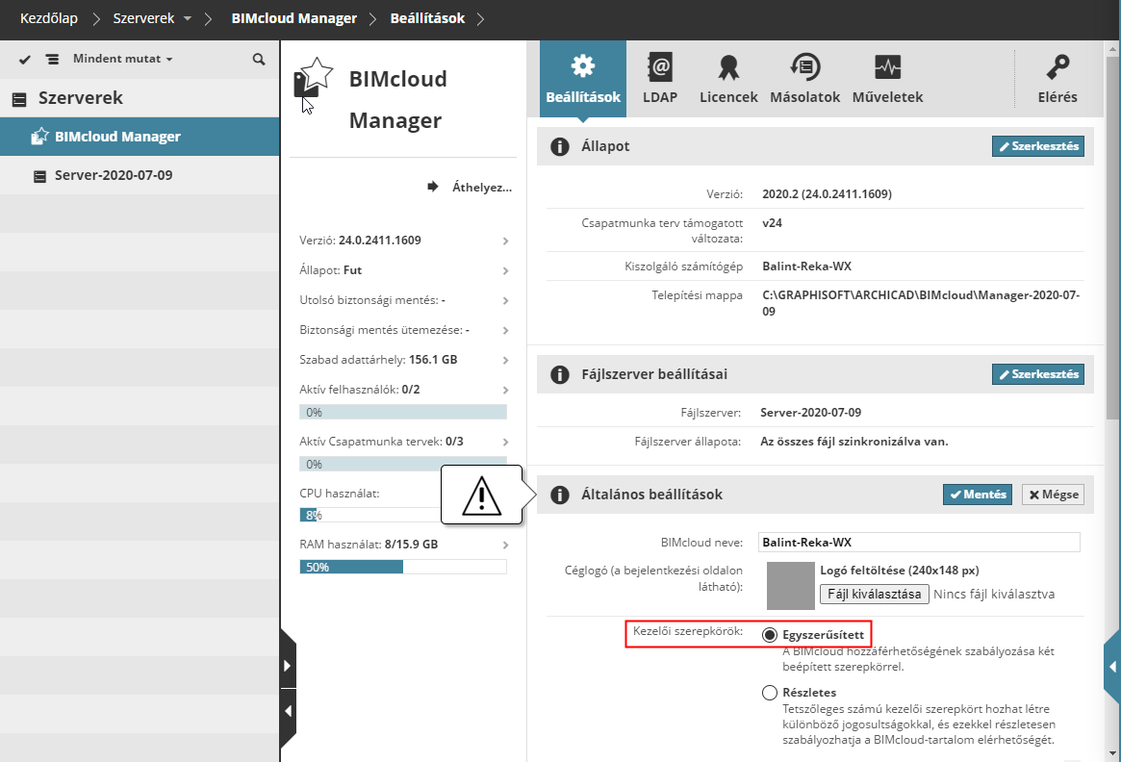Expand the Aktív Csapatmunka tervek chevron
Screen dimensions: 1121x762
click(x=505, y=443)
